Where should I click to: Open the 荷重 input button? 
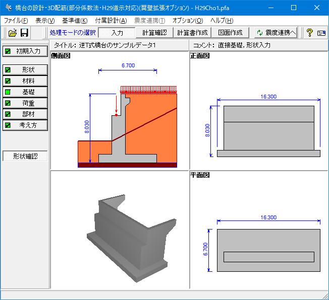[x=25, y=103]
